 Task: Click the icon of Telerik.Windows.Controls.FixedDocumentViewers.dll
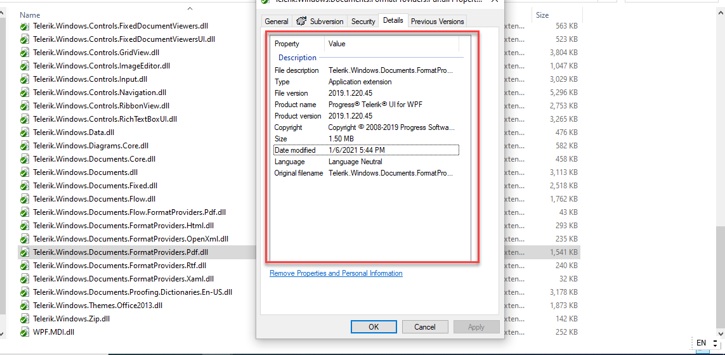tap(25, 27)
